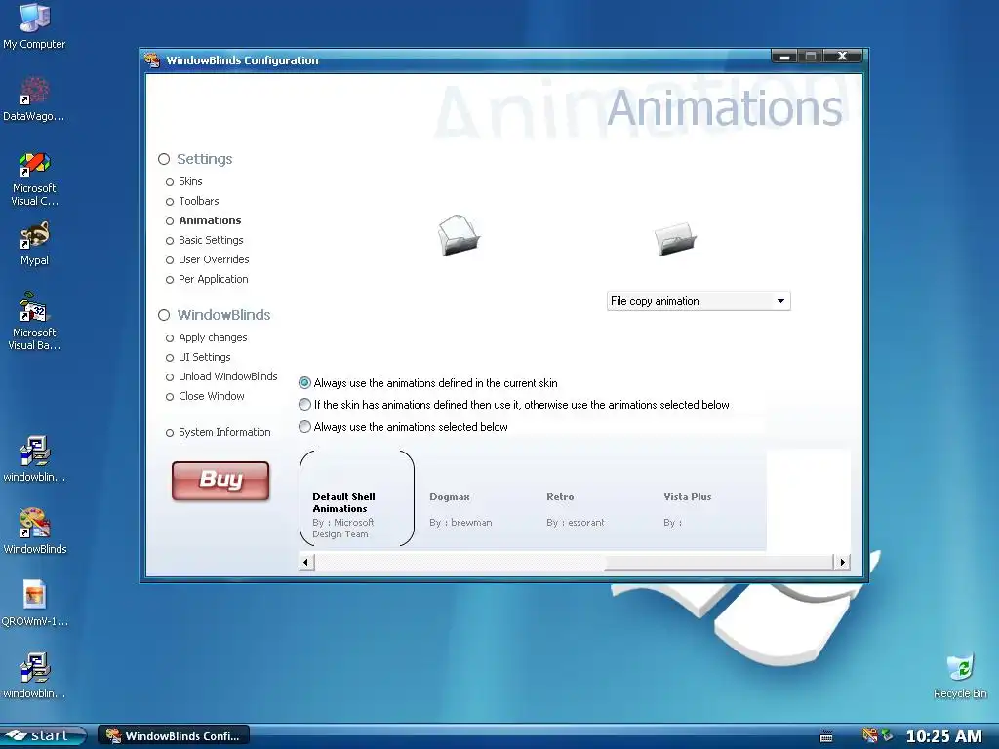
Task: Open the File copy animation dropdown
Action: pyautogui.click(x=699, y=301)
